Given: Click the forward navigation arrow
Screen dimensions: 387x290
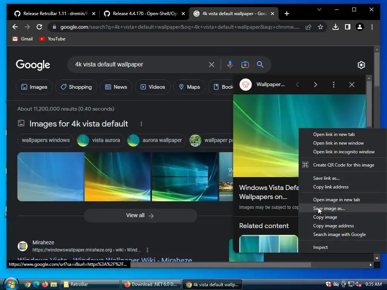Looking at the screenshot, I should tap(27, 27).
